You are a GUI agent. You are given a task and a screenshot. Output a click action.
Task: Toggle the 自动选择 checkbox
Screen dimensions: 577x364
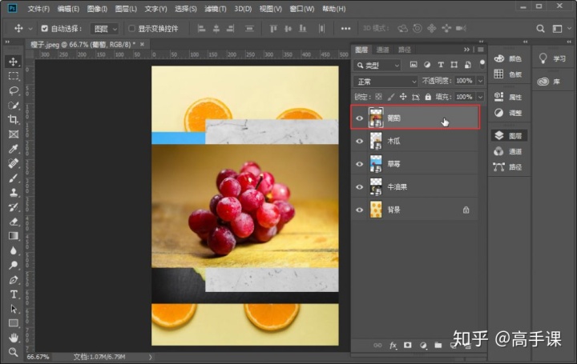pos(45,28)
